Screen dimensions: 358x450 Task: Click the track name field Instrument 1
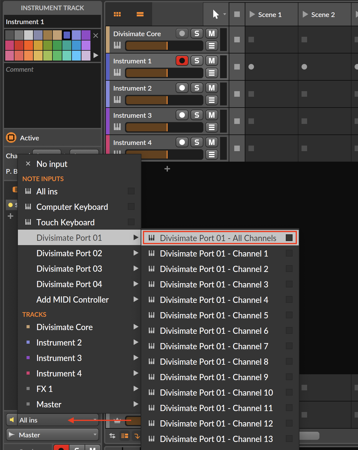pyautogui.click(x=52, y=22)
